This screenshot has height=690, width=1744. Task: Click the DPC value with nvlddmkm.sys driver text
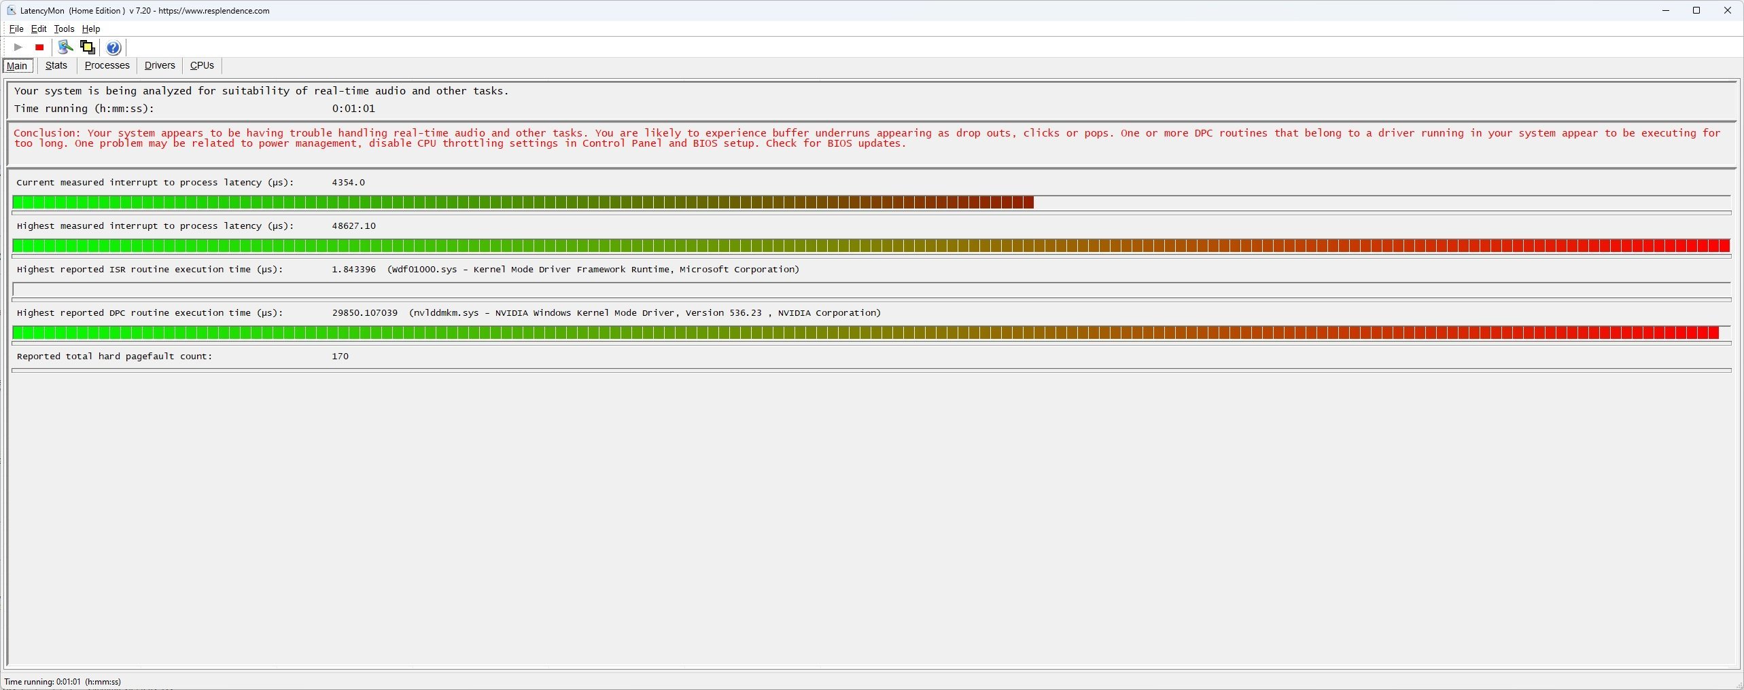coord(606,313)
